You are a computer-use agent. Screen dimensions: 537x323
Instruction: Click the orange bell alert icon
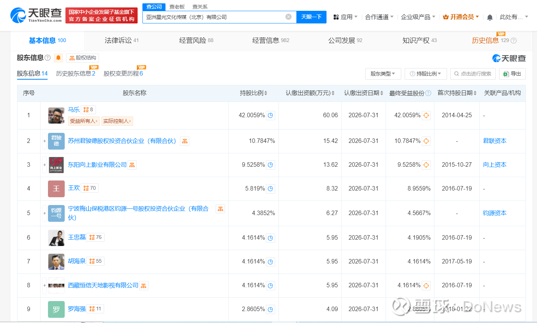pyautogui.click(x=58, y=58)
